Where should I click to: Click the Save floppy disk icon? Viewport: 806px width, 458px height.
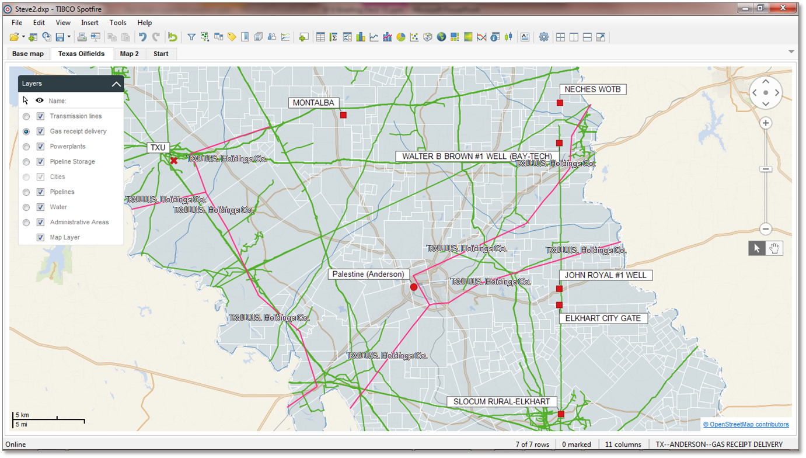pyautogui.click(x=60, y=37)
